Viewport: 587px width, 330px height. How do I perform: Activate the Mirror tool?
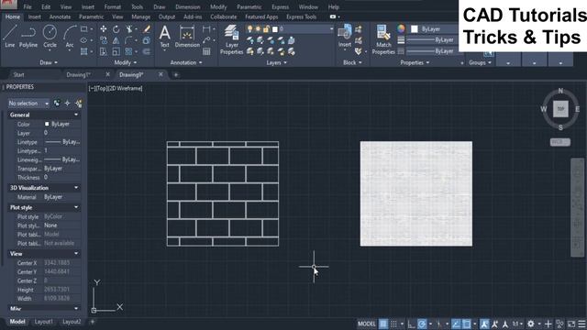116,40
